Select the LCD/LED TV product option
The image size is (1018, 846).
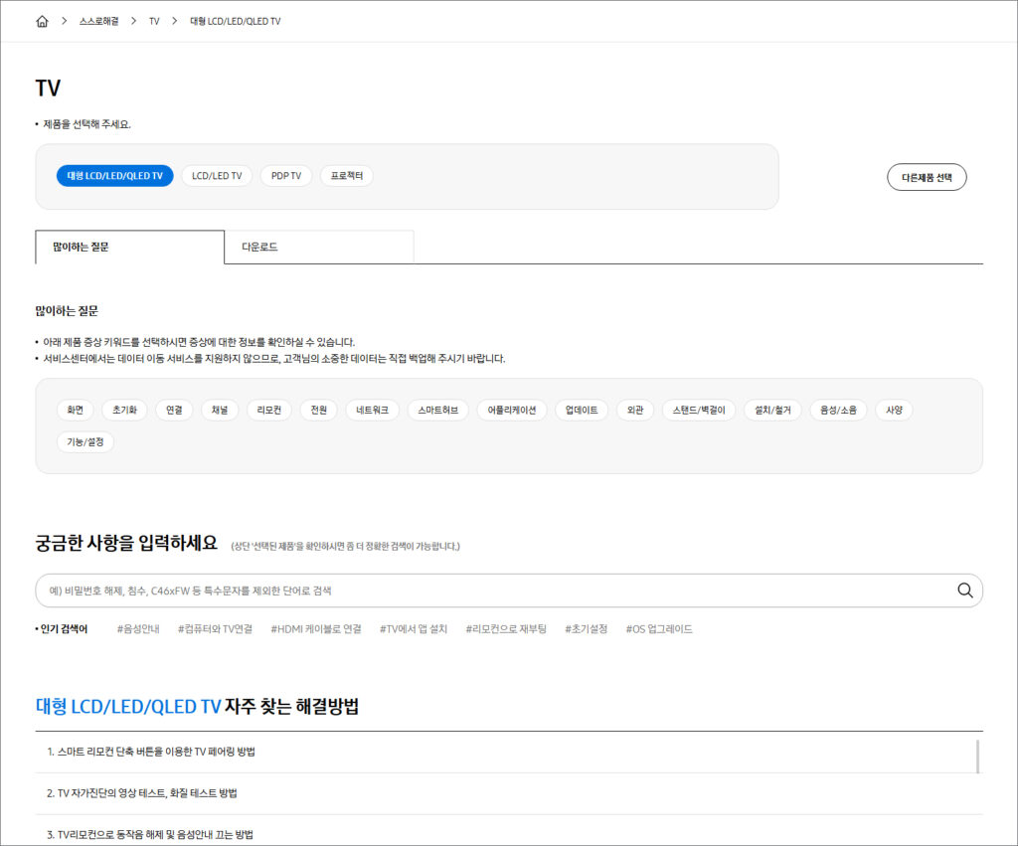pos(217,176)
